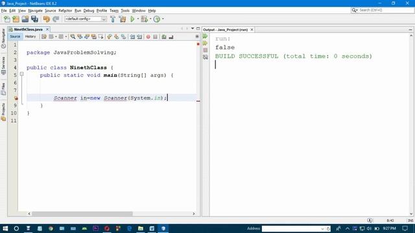
Task: Click the New Project toolbar icon
Action: coord(16,19)
